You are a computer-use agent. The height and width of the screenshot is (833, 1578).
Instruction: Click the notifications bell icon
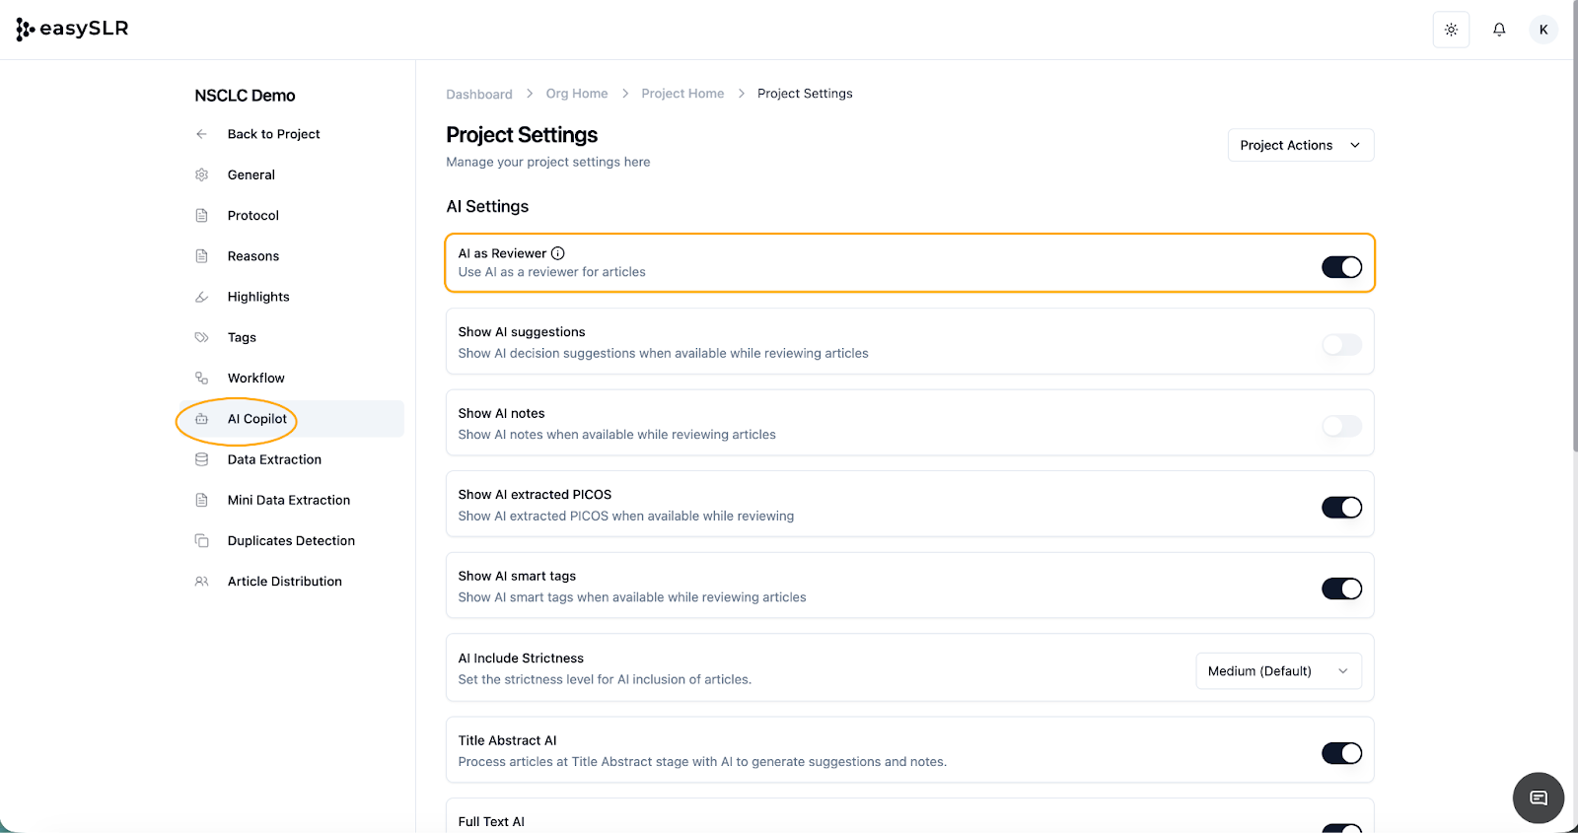coord(1498,30)
